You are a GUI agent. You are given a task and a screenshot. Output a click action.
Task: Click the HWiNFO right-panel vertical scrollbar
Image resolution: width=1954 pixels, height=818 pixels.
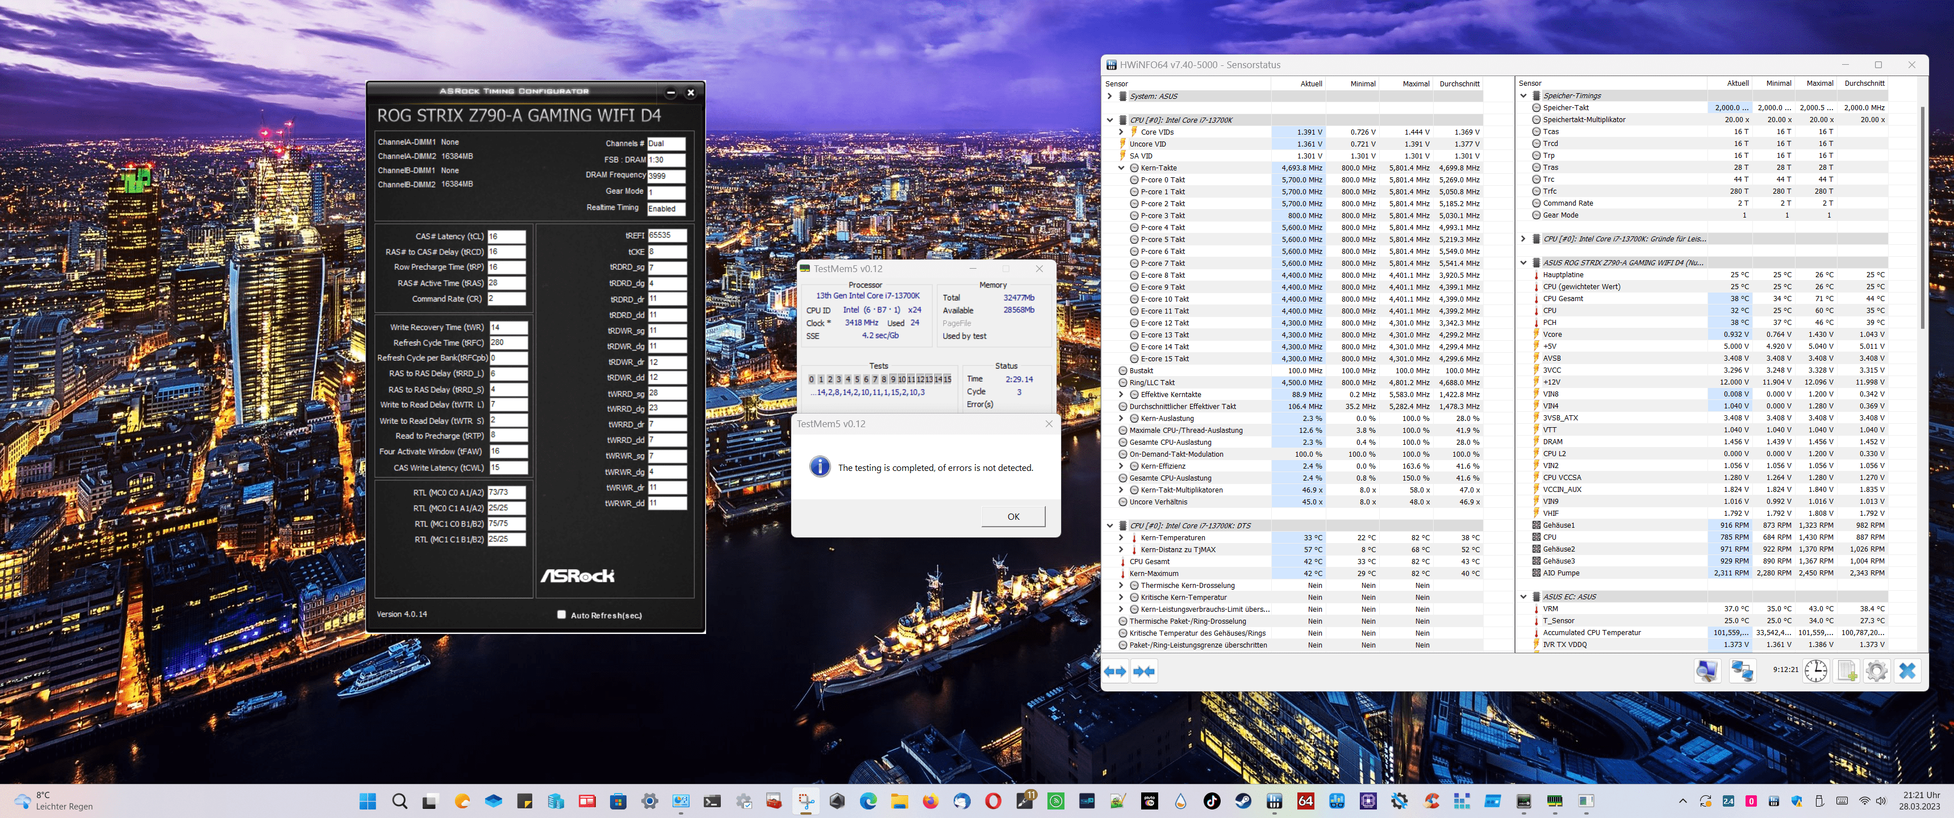[1923, 219]
